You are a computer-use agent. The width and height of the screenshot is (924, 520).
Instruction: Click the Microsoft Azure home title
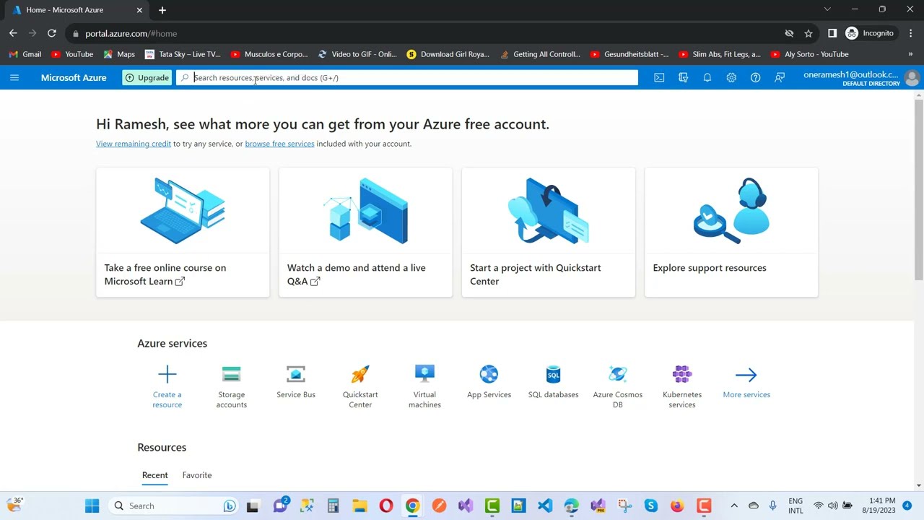(74, 77)
